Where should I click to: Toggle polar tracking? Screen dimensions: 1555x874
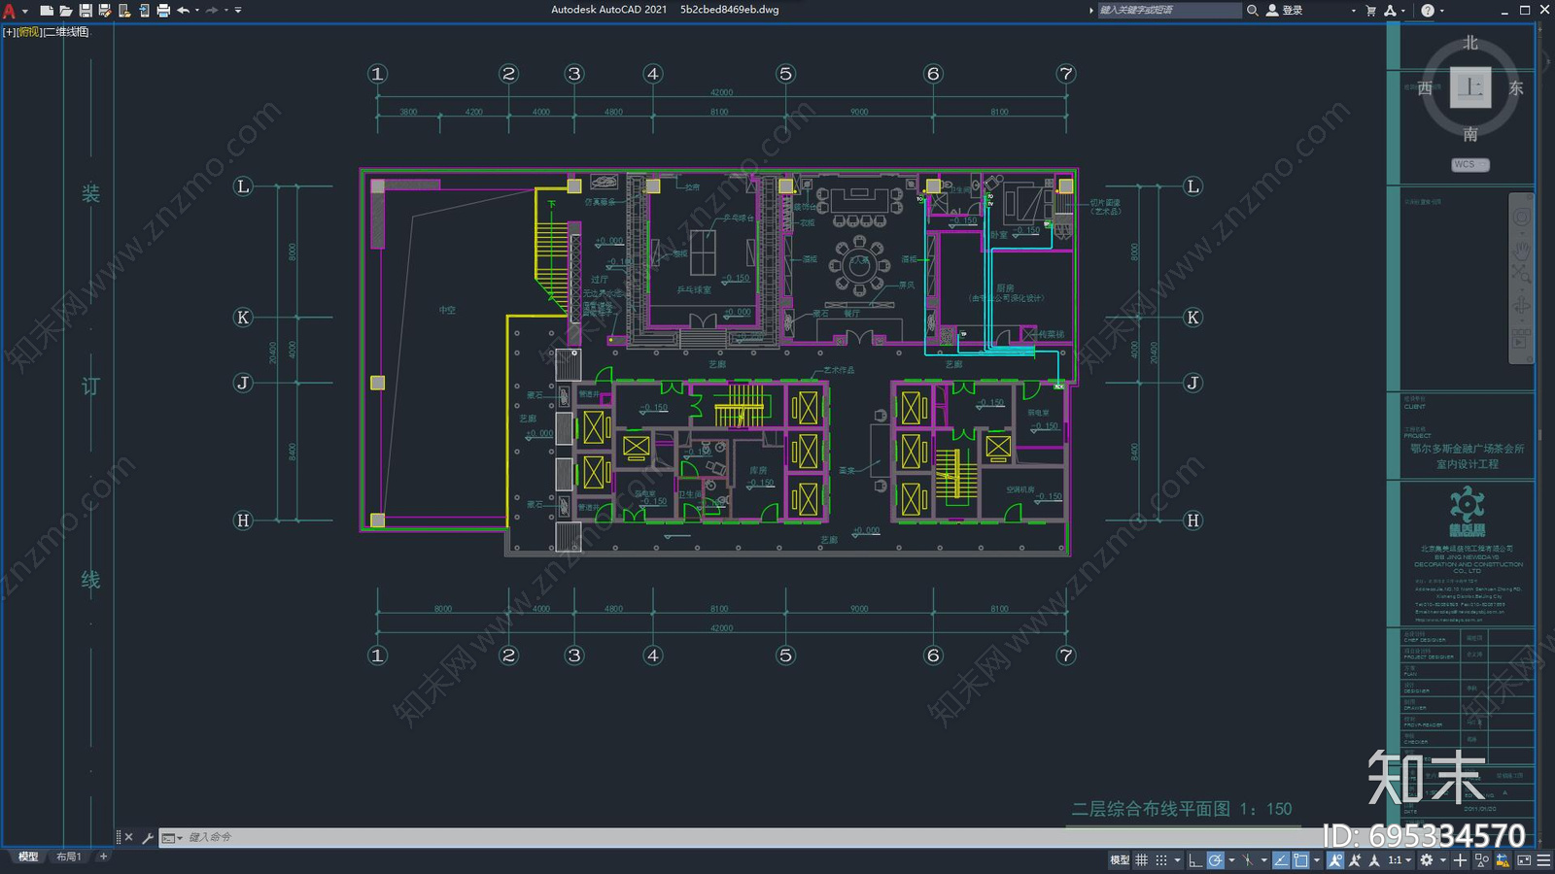[1215, 859]
